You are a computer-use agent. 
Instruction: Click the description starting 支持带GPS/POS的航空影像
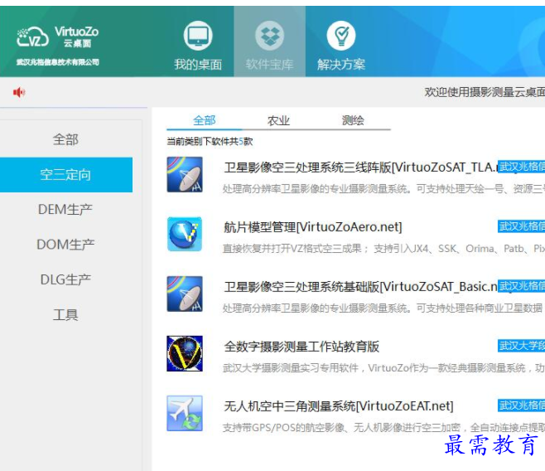[x=383, y=428]
